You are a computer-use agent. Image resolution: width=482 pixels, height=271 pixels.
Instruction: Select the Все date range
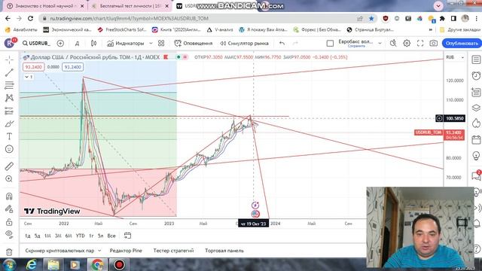click(x=111, y=236)
